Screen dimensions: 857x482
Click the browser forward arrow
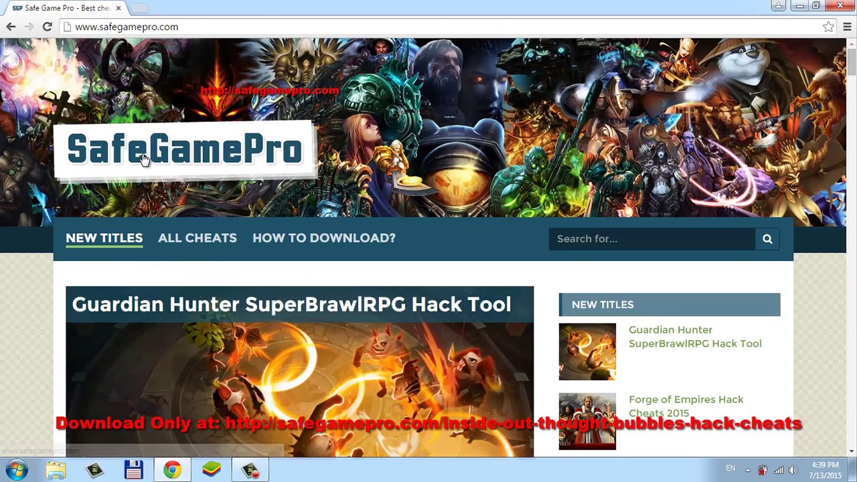tap(29, 27)
